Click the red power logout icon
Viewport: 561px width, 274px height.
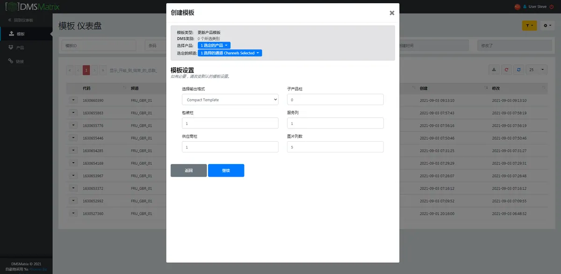[x=552, y=7]
